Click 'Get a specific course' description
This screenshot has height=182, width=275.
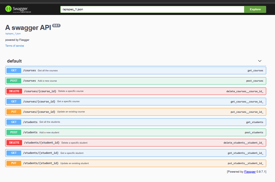(68, 101)
